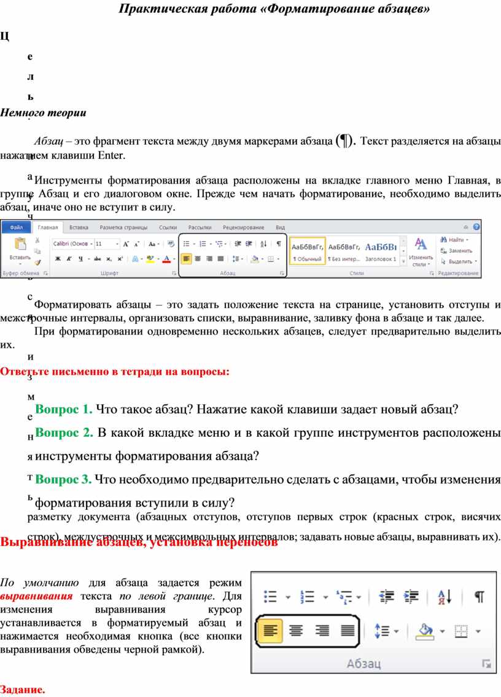Click borders grid icon in enlarged Абзац panel
This screenshot has height=697, width=501.
462,631
